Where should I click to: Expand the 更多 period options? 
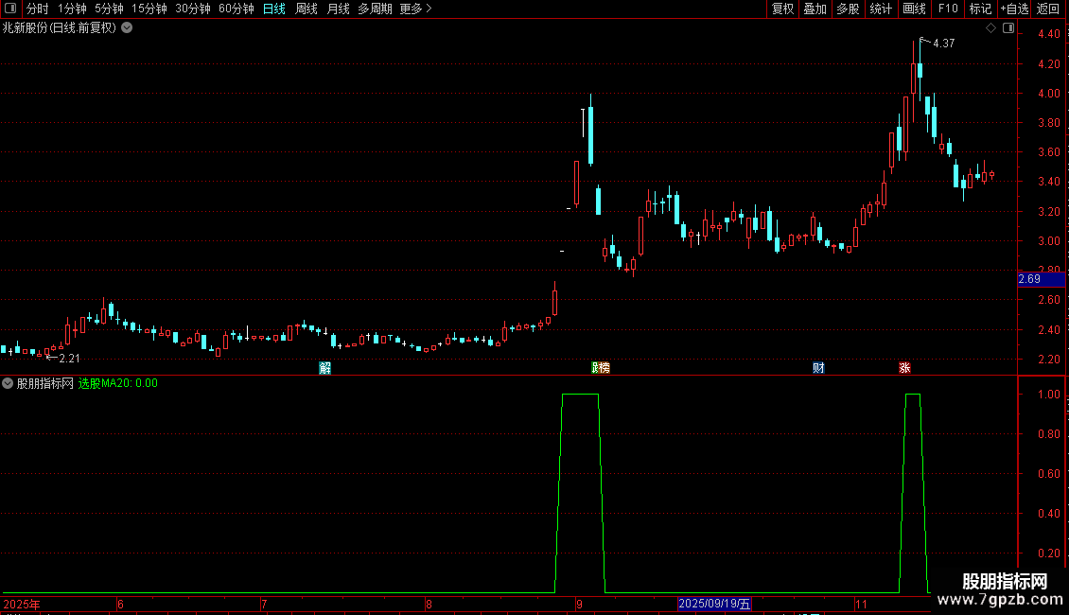click(x=416, y=9)
